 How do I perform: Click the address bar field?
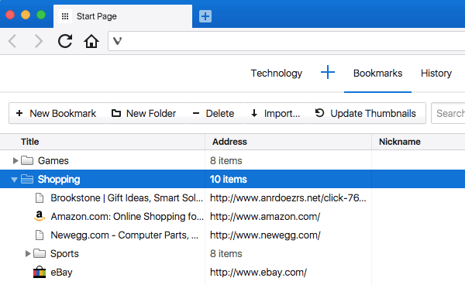coord(287,41)
